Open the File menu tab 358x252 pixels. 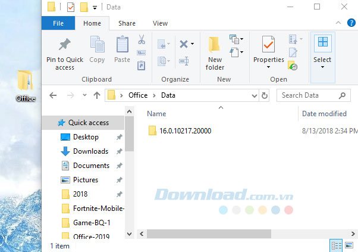click(x=58, y=23)
